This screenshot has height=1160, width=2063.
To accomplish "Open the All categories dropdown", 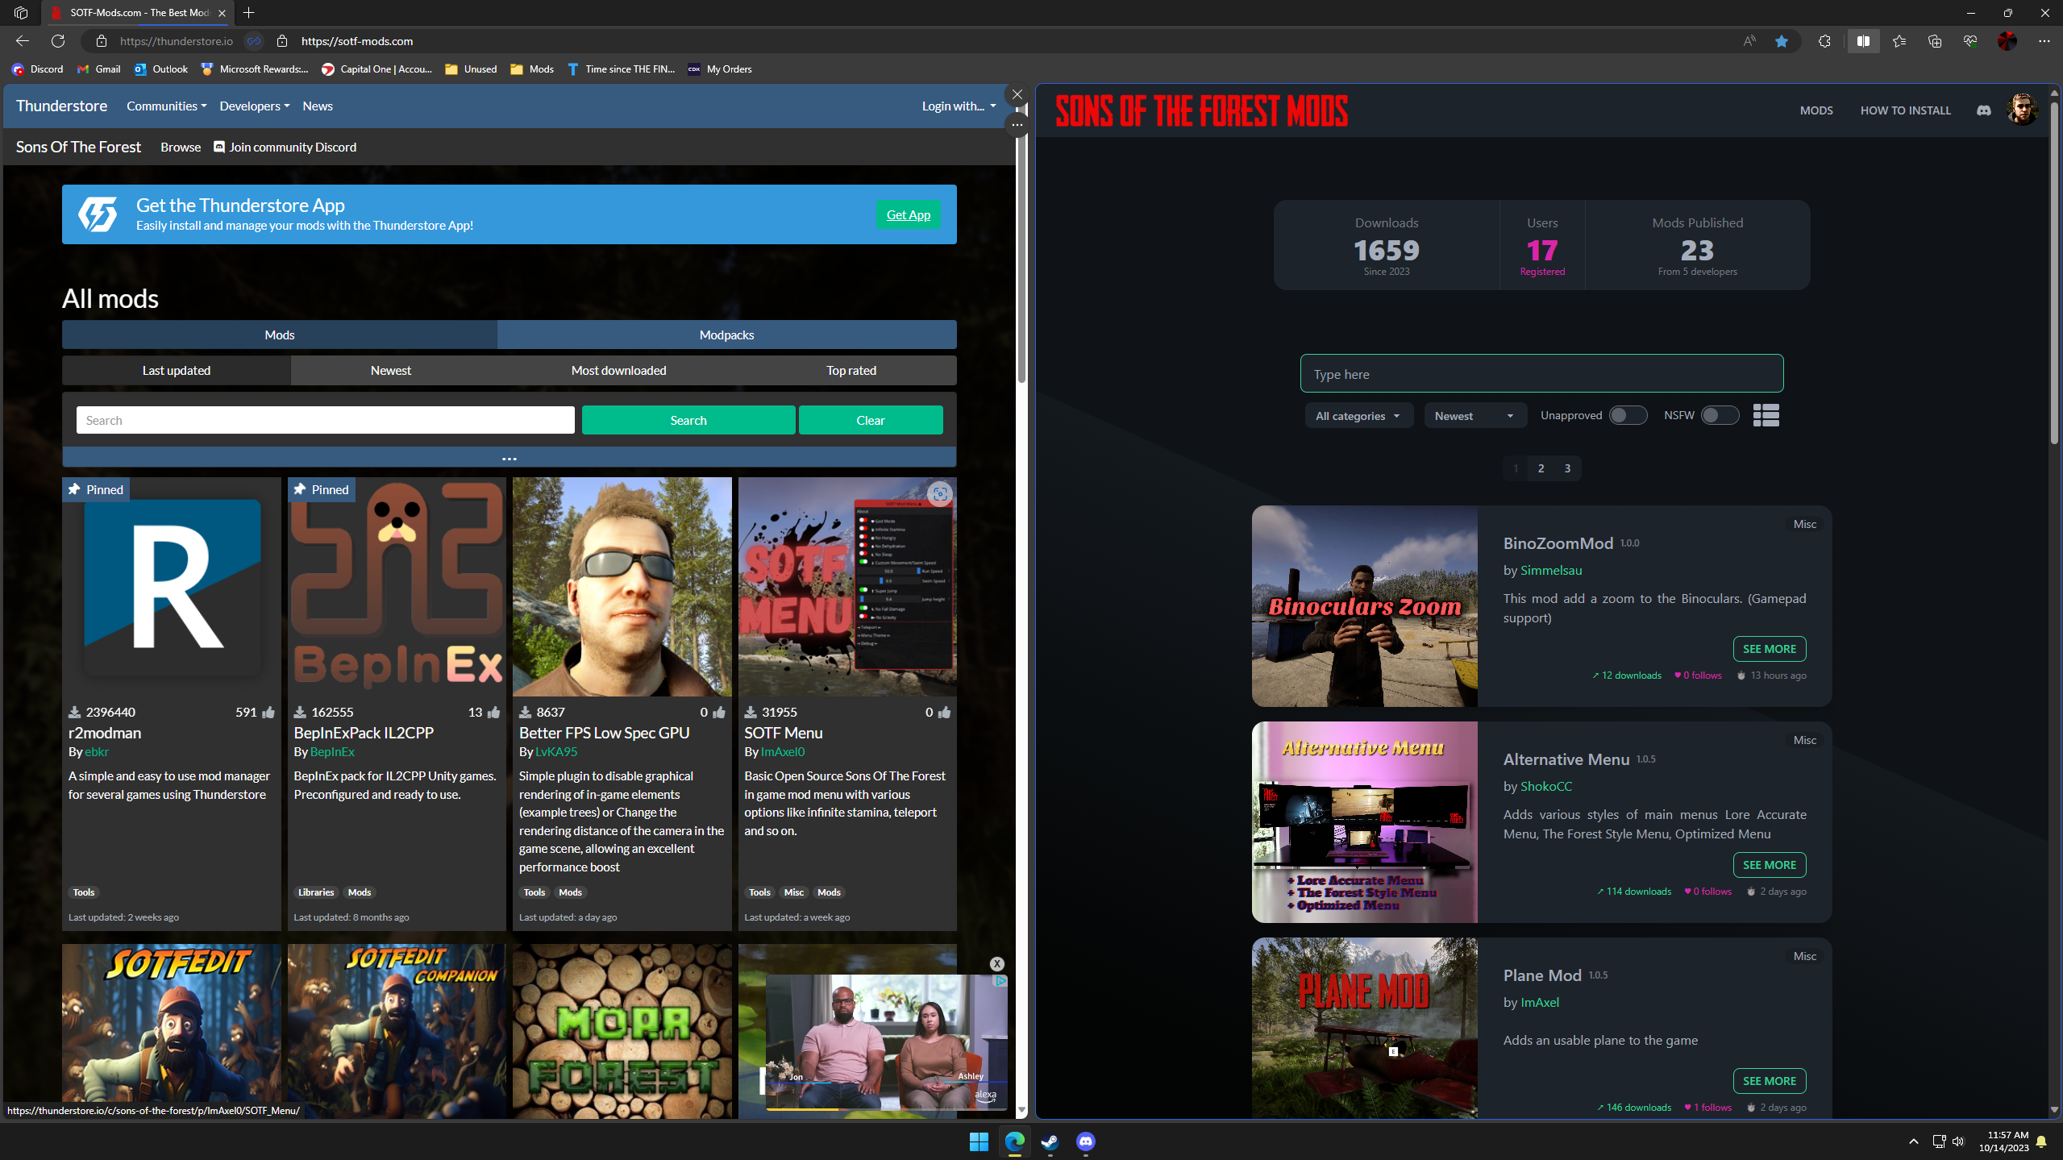I will [x=1358, y=416].
